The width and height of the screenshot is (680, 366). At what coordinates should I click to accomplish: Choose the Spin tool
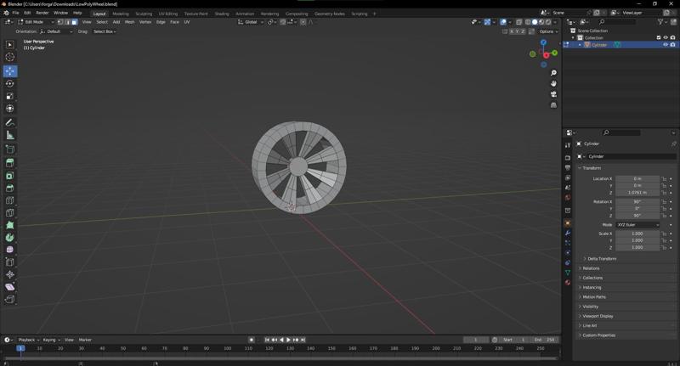tap(9, 238)
